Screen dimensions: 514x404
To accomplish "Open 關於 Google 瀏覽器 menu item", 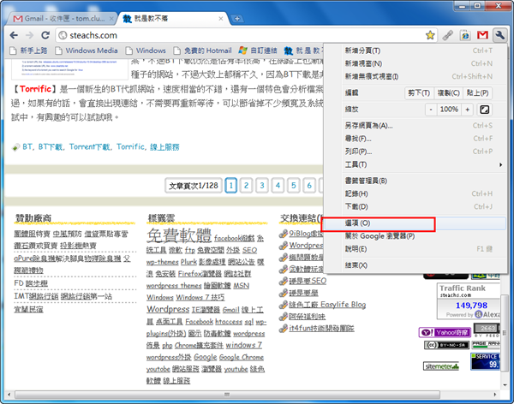I will [x=415, y=236].
